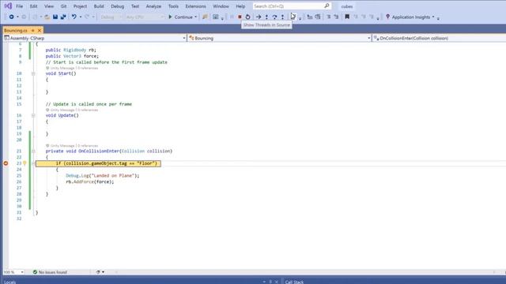Image resolution: width=506 pixels, height=284 pixels.
Task: Click Show Next Statement arrow icon
Action: pyautogui.click(x=259, y=17)
